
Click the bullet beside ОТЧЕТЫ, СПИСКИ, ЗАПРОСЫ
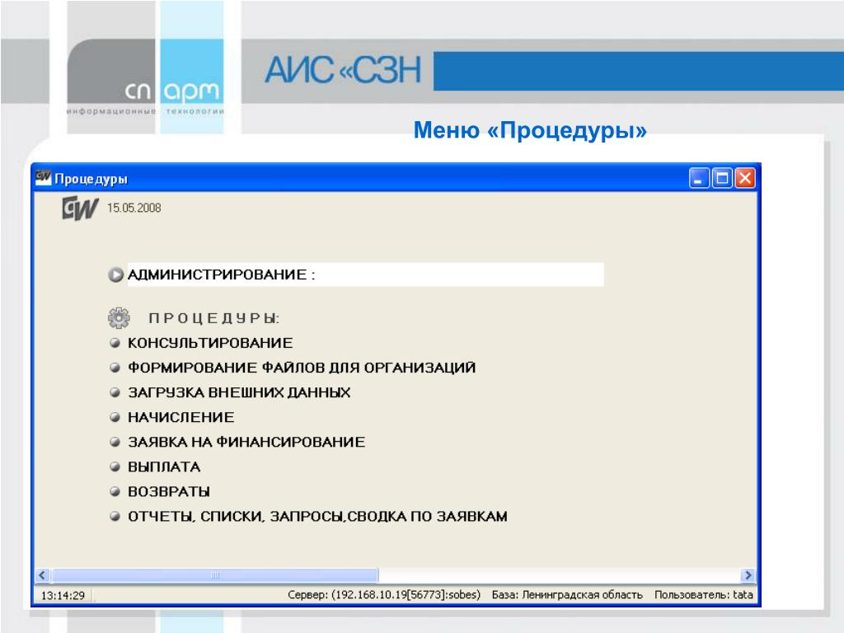[115, 516]
